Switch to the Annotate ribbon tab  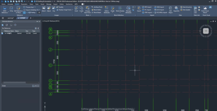10,4
